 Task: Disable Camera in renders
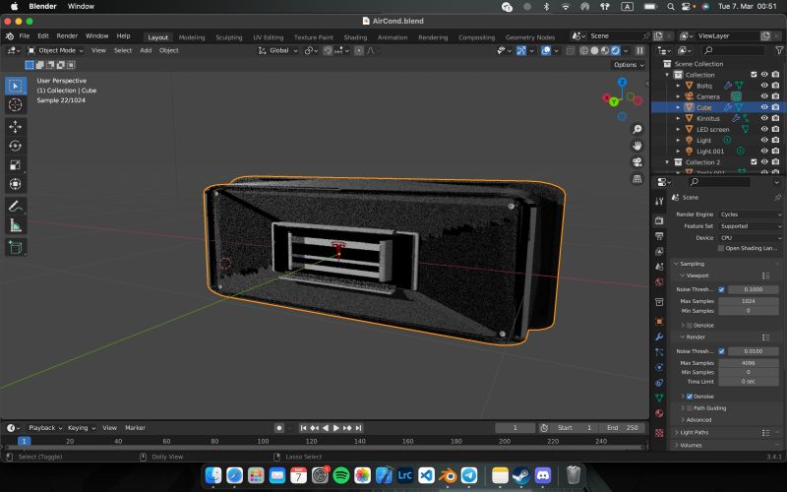pyautogui.click(x=775, y=96)
